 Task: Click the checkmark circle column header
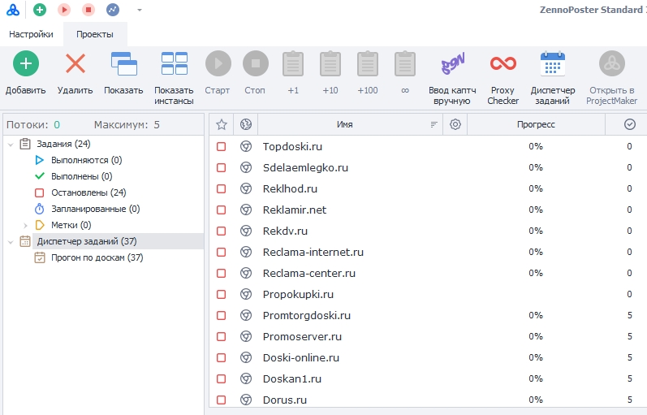tap(630, 124)
